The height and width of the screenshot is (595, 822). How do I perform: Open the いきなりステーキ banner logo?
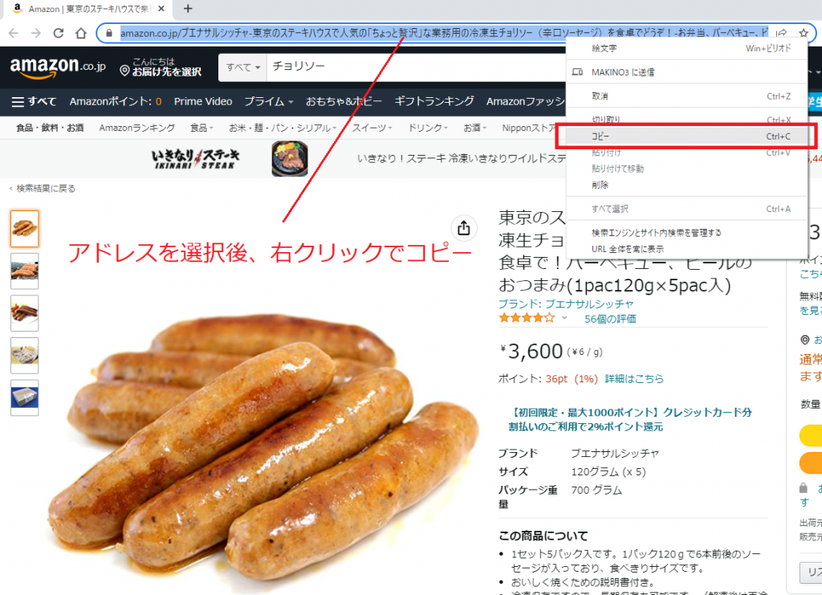point(195,158)
